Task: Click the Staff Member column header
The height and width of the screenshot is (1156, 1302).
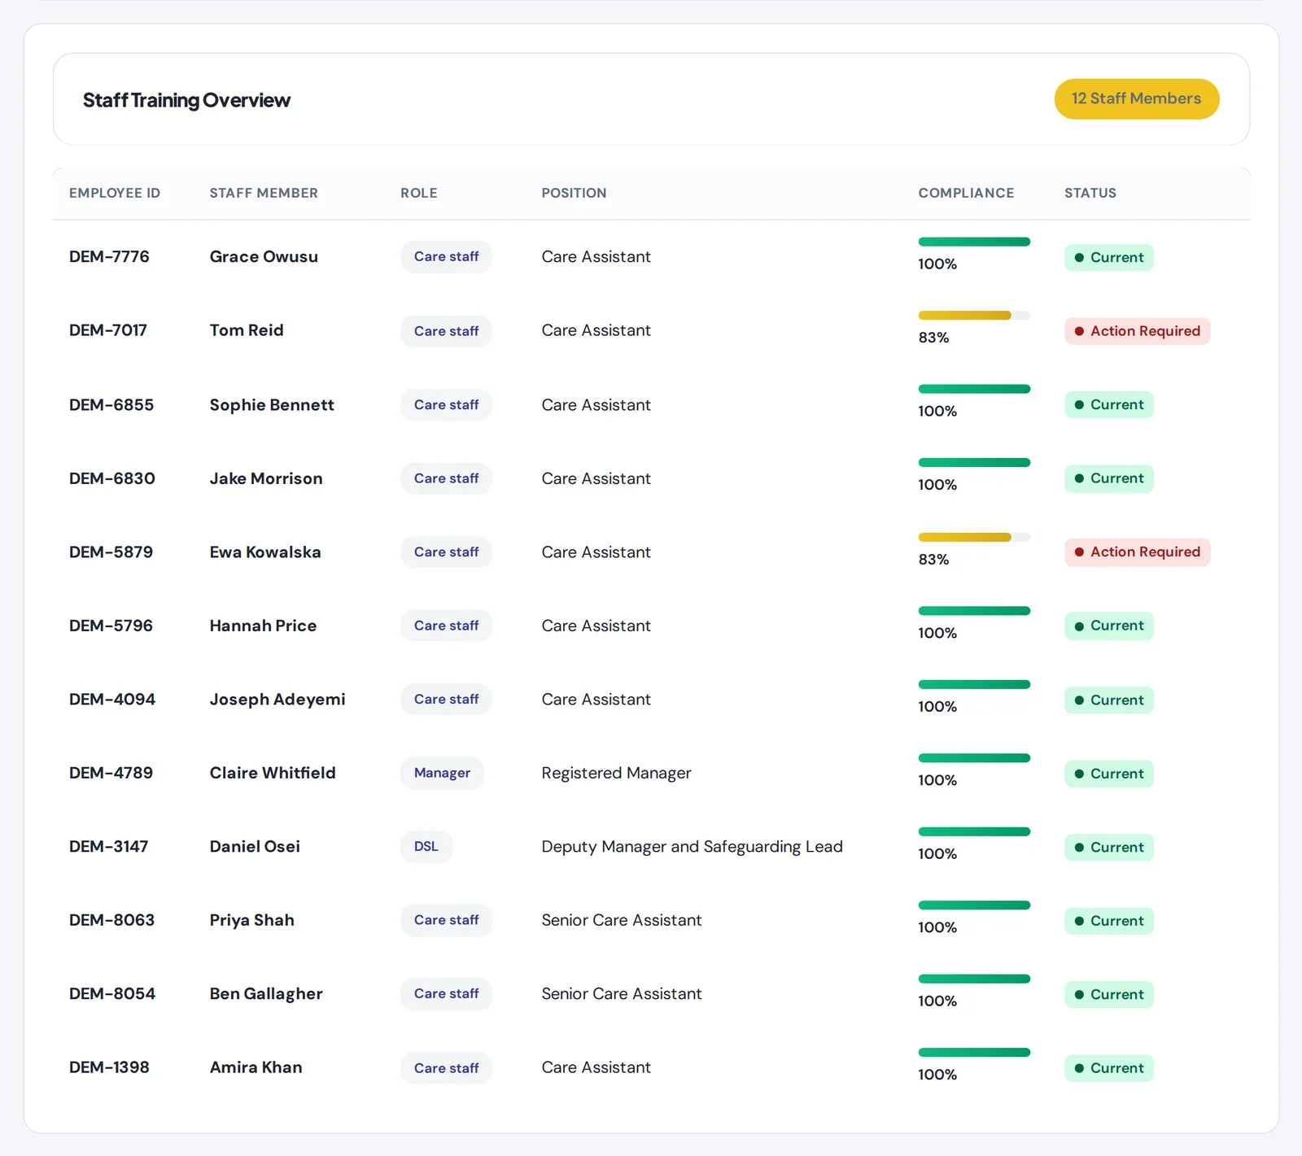Action: click(x=264, y=193)
